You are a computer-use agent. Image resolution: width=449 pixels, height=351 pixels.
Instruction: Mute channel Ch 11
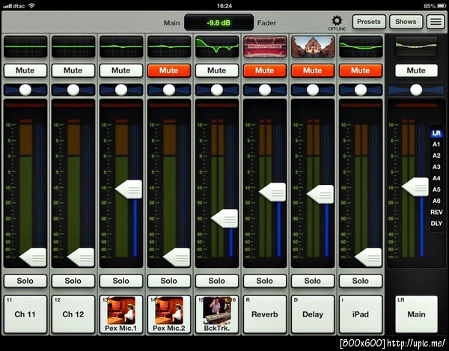click(x=25, y=70)
